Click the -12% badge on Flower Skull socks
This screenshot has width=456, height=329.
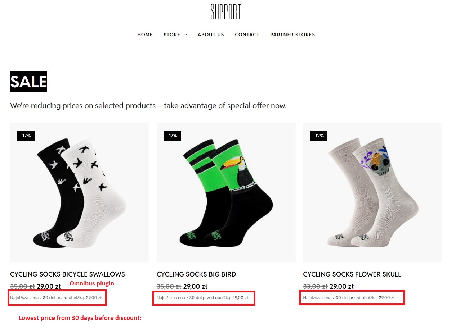(x=319, y=136)
